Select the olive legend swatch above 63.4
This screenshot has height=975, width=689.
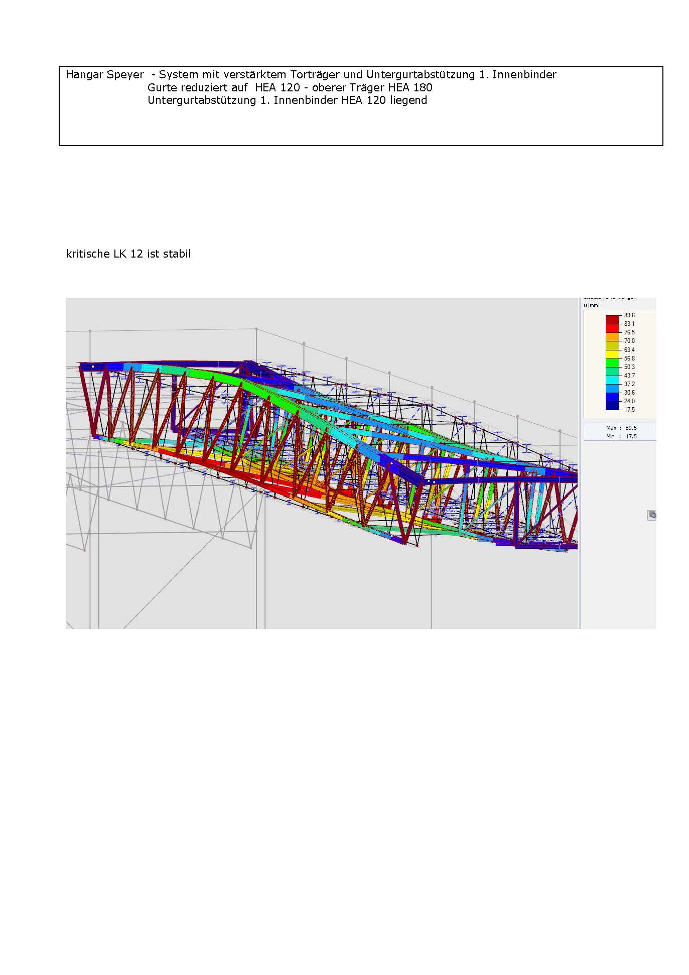pos(613,345)
